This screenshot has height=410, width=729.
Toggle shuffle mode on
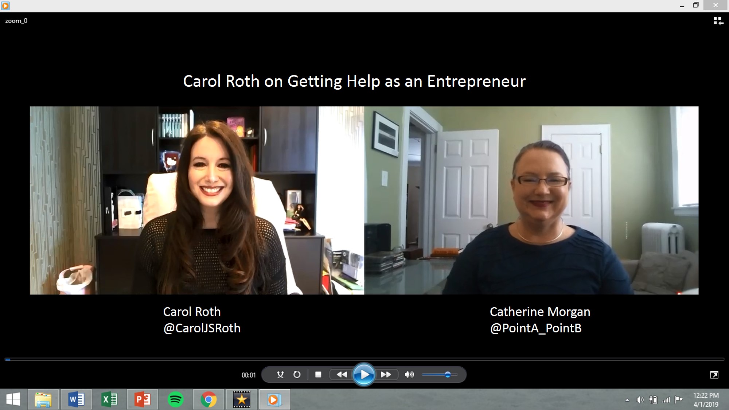coord(280,375)
